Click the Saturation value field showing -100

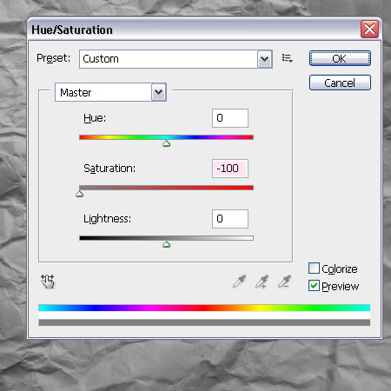pos(230,169)
